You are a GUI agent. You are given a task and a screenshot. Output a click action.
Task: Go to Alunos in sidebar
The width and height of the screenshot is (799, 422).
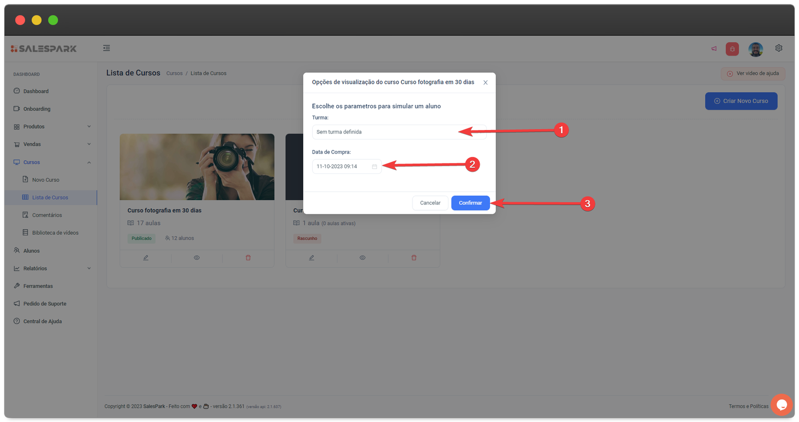click(31, 251)
